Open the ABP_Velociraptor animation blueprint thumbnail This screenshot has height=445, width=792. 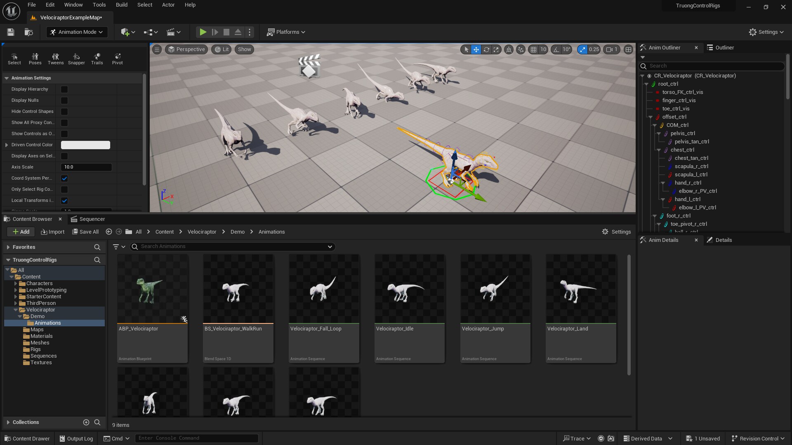pyautogui.click(x=152, y=290)
